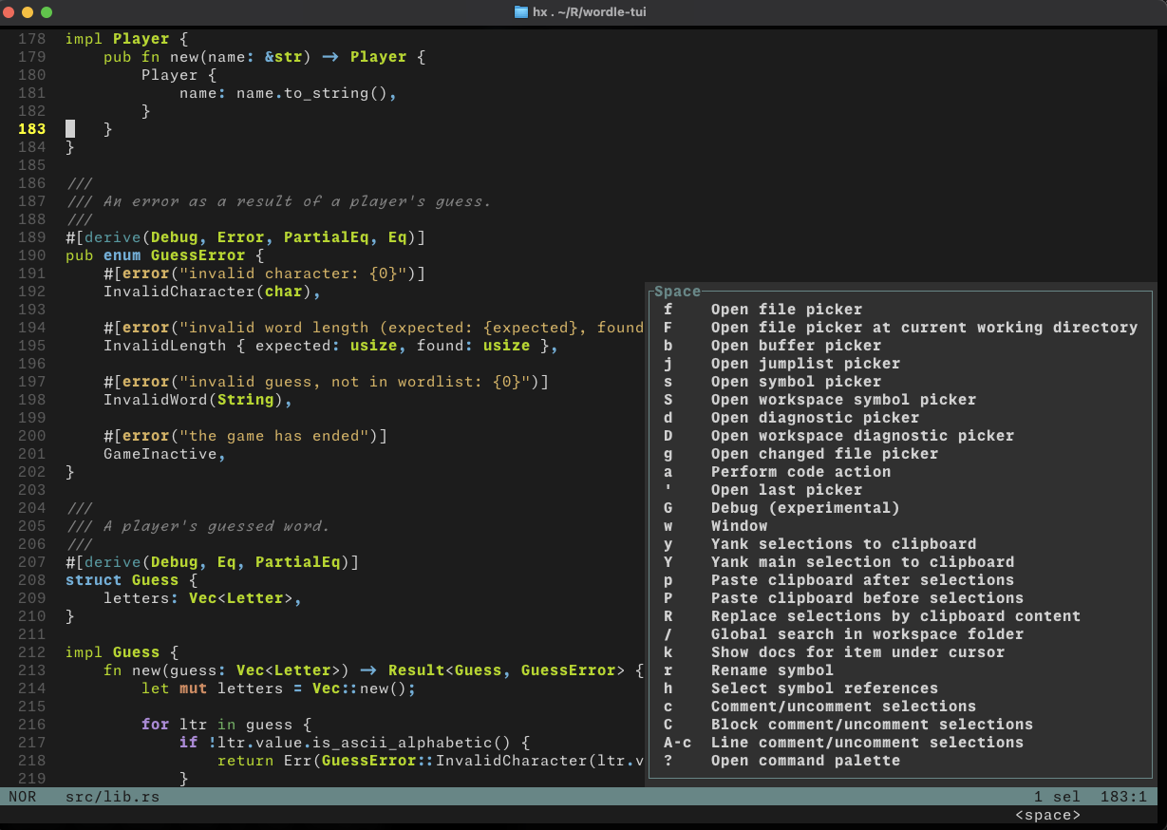Select 'Yank main selection to clipboard'

pos(862,562)
